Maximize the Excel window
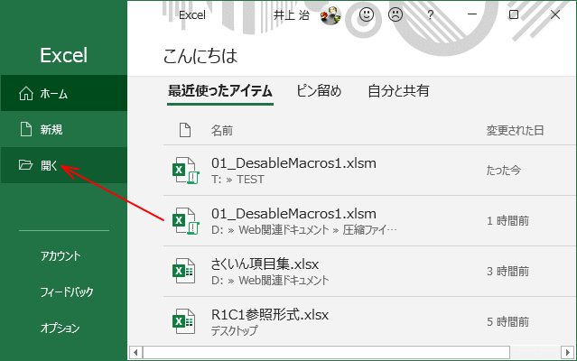The width and height of the screenshot is (577, 361). click(513, 14)
